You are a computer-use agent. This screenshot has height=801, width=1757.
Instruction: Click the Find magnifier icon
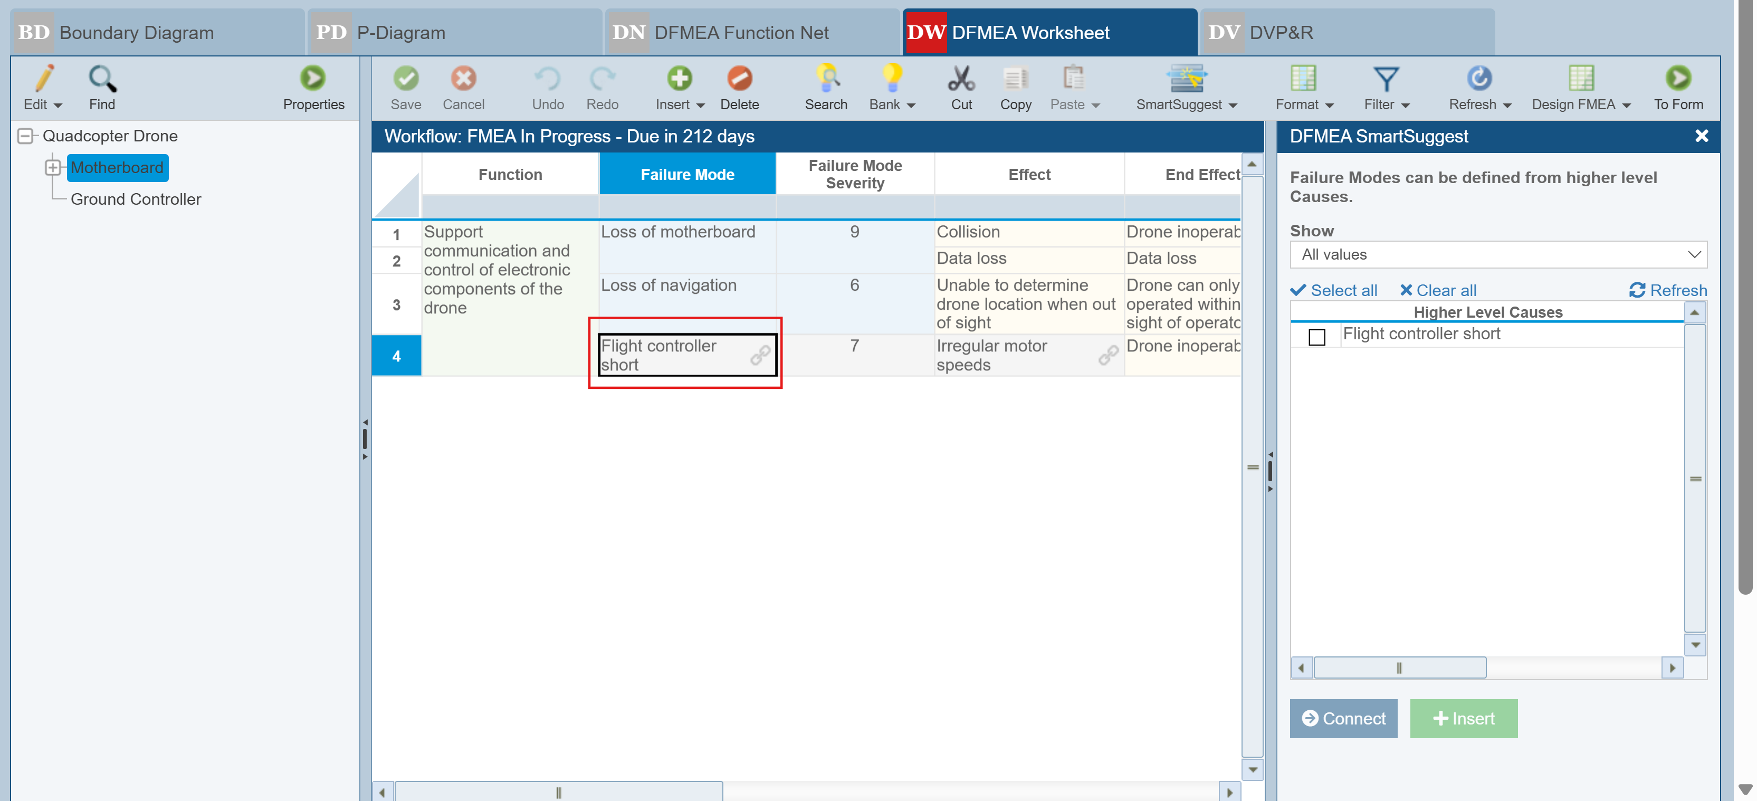(102, 79)
